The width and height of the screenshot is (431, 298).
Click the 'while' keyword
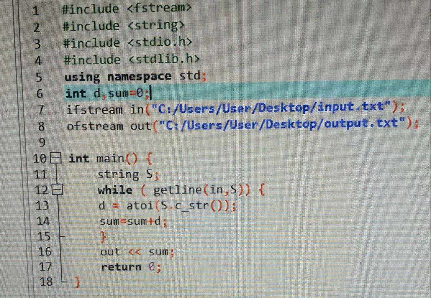tap(115, 190)
